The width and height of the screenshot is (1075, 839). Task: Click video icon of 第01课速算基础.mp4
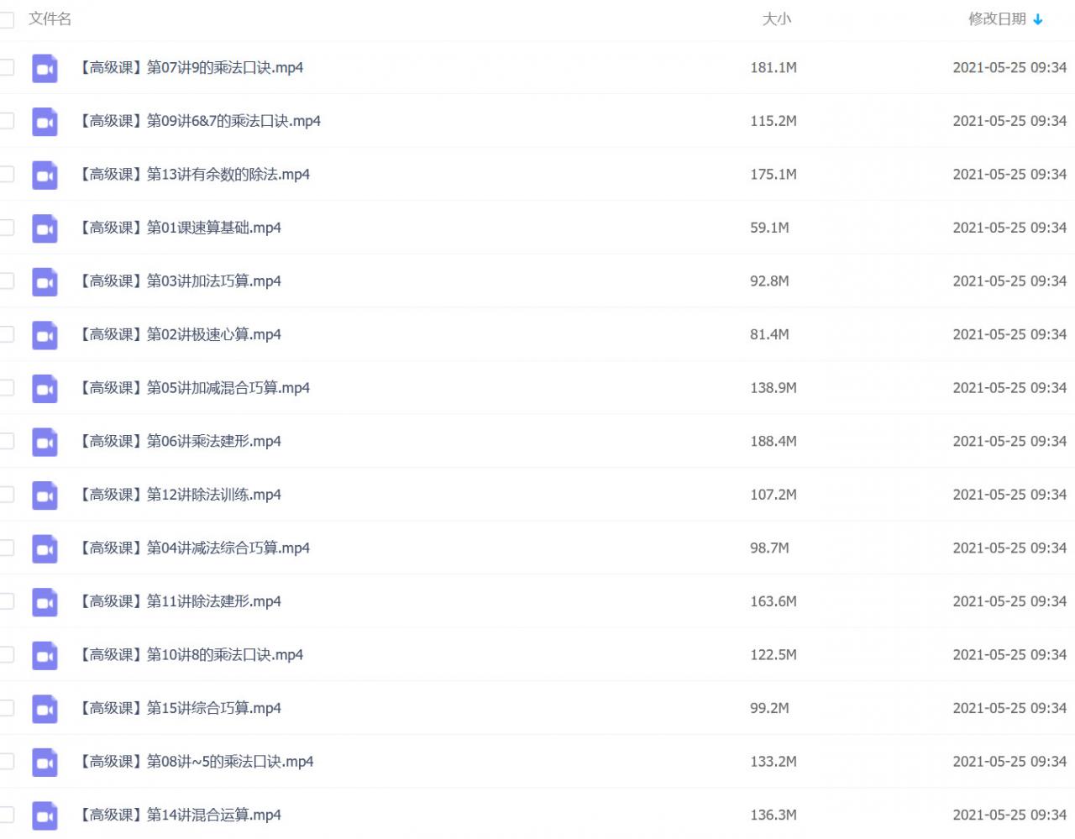[x=45, y=228]
